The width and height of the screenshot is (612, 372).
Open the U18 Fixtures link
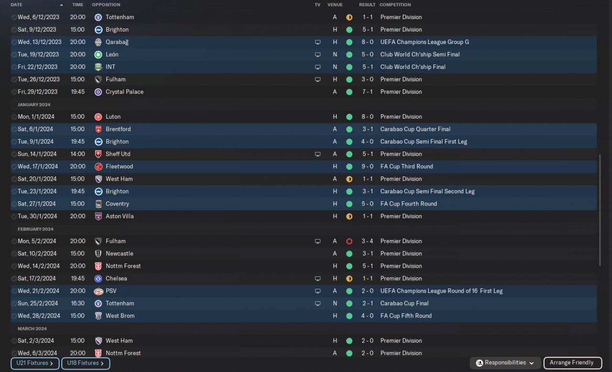point(86,363)
